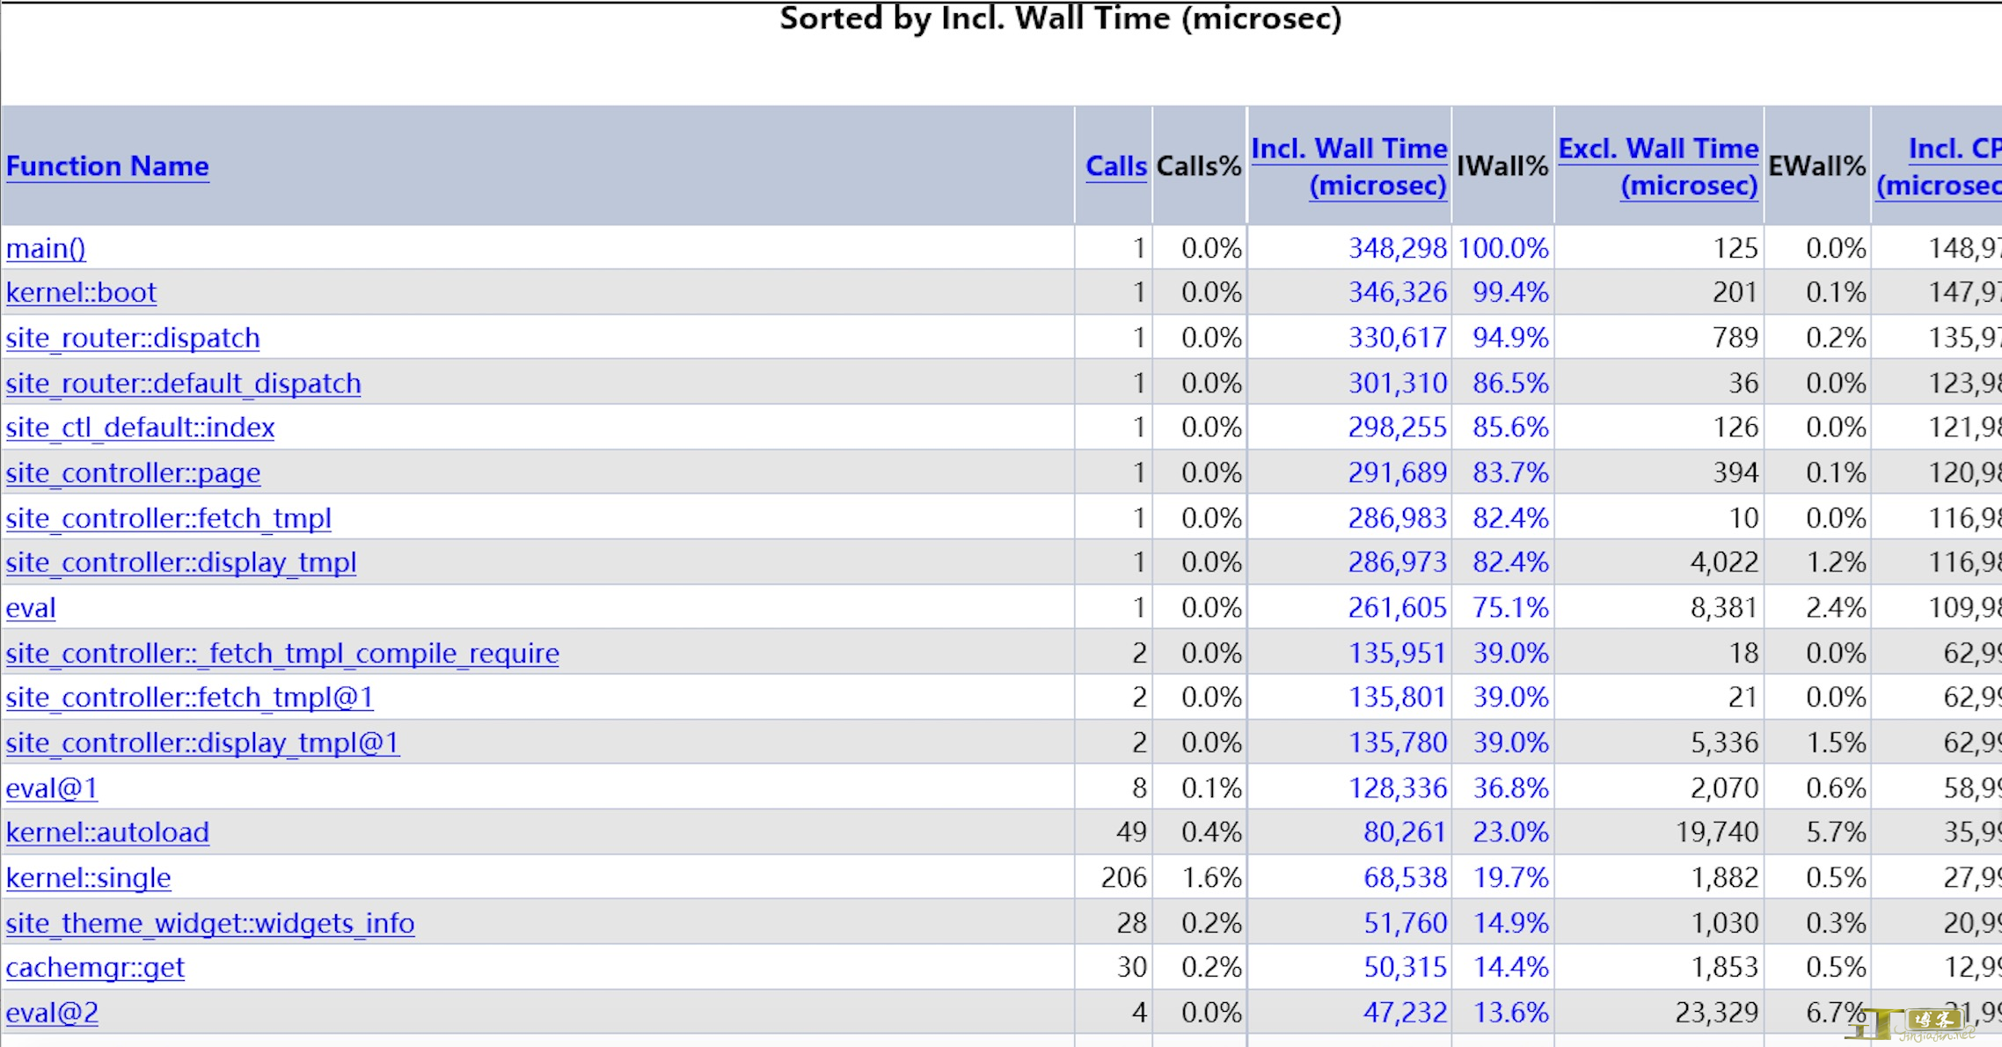Screen dimensions: 2002x1047
Task: Select site_router::default_dispatch link
Action: (x=183, y=384)
